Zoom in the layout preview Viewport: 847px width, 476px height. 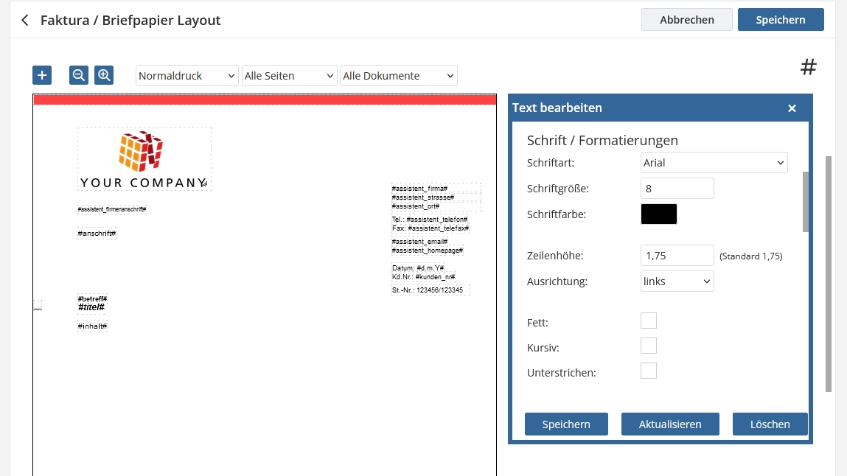pos(104,75)
